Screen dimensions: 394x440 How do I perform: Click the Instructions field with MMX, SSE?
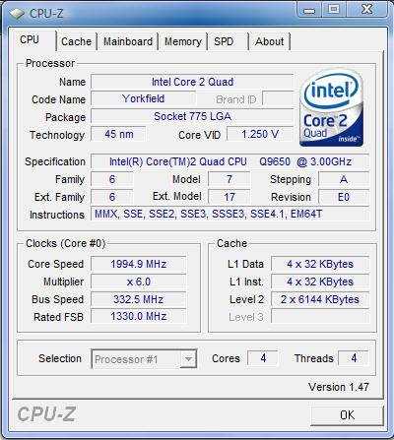(230, 215)
